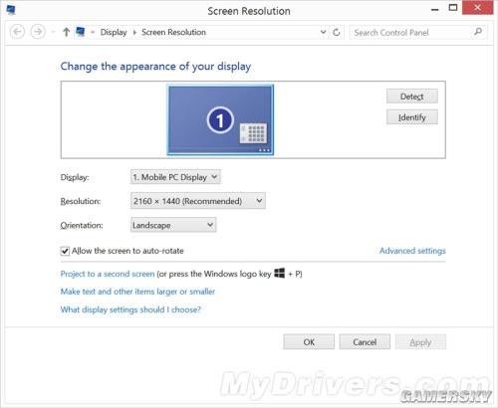Open the Display dropdown
This screenshot has height=408, width=498.
point(175,177)
